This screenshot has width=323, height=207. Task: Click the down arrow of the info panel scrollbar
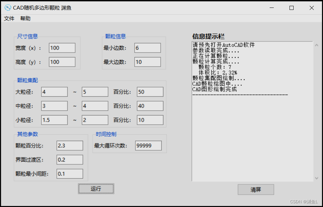[x=317, y=178]
